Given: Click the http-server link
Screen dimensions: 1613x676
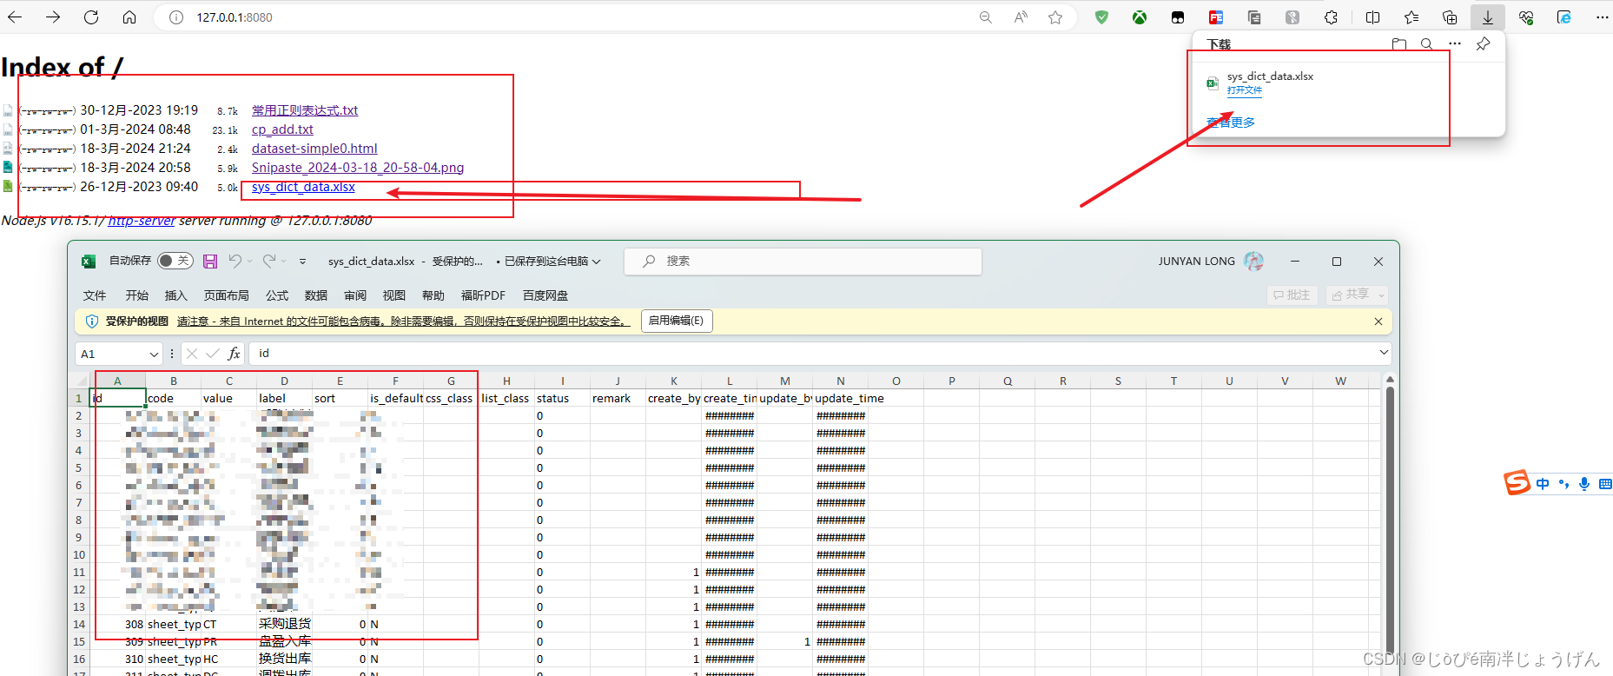Looking at the screenshot, I should coord(142,221).
